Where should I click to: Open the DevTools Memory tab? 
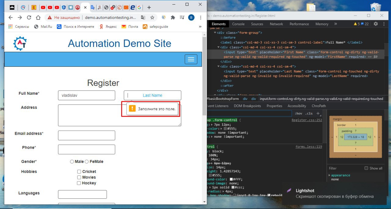pyautogui.click(x=322, y=24)
